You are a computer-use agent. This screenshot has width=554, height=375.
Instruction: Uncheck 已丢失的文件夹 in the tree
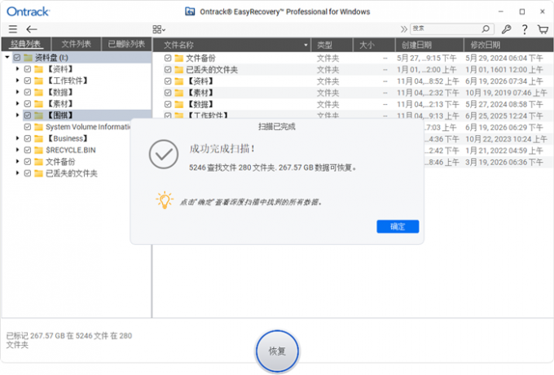(28, 173)
